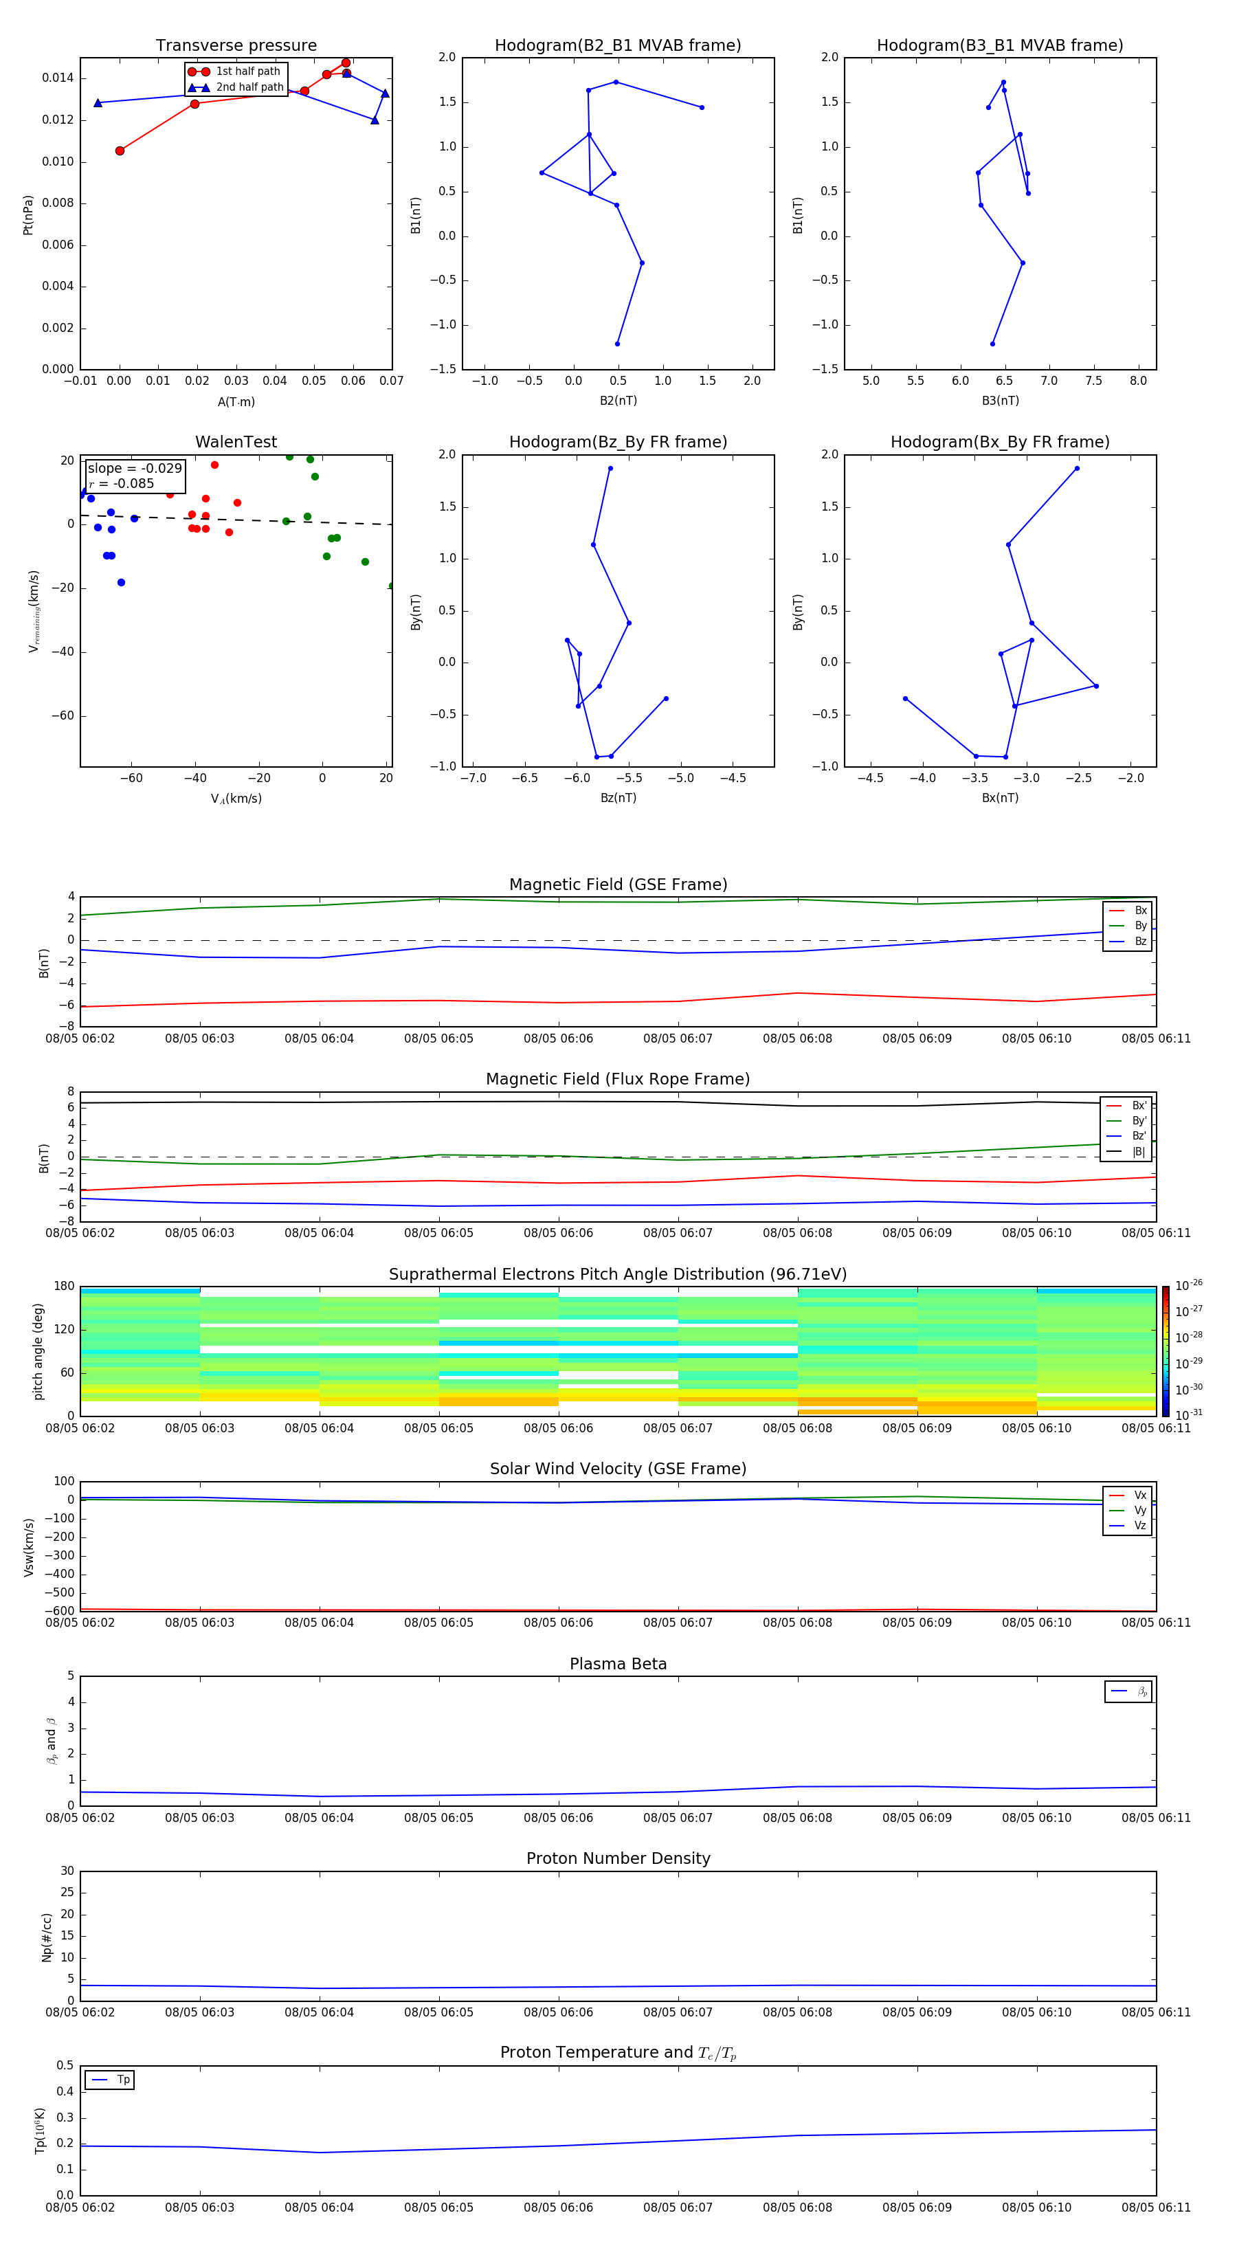1237x2268 pixels.
Task: Click the 'Transverse pressure' plot title
Action: 236,46
